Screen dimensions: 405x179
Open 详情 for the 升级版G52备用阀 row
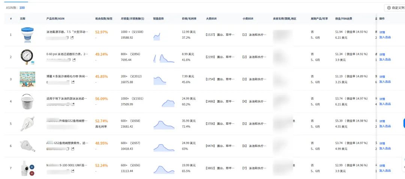pyautogui.click(x=382, y=121)
